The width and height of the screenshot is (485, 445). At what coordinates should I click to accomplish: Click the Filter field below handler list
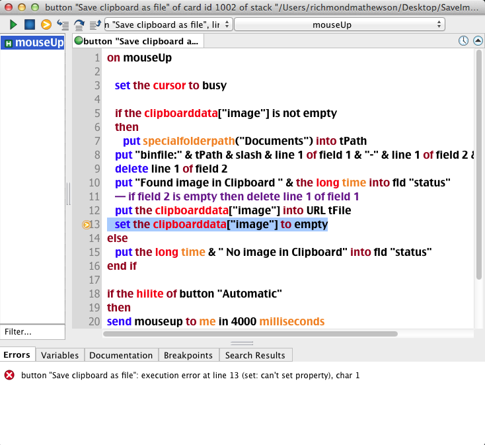pyautogui.click(x=32, y=332)
